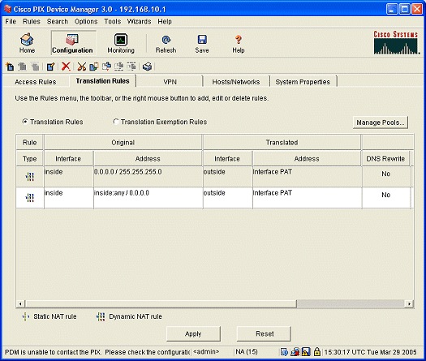Click the edit rule pencil icon
The image size is (426, 361).
pos(51,67)
